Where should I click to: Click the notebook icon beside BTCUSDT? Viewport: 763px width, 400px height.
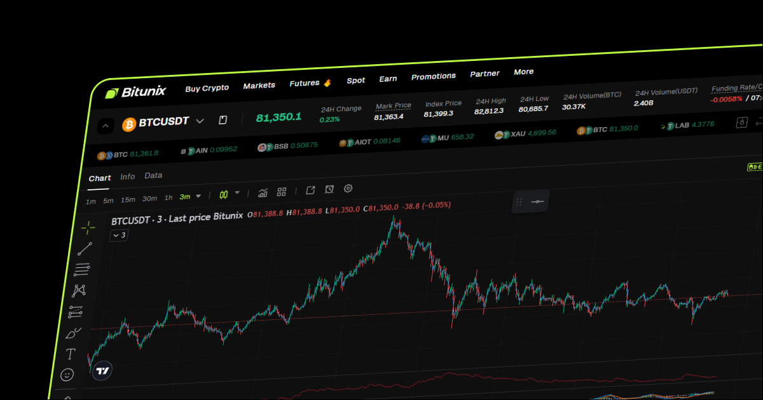click(223, 120)
